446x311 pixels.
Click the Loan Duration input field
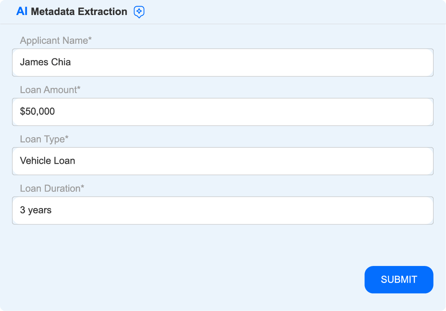(223, 210)
